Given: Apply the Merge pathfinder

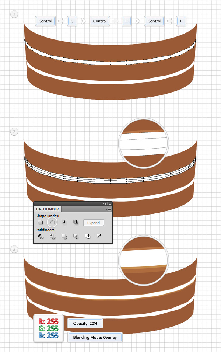Looking at the screenshot, I should pos(64,236).
